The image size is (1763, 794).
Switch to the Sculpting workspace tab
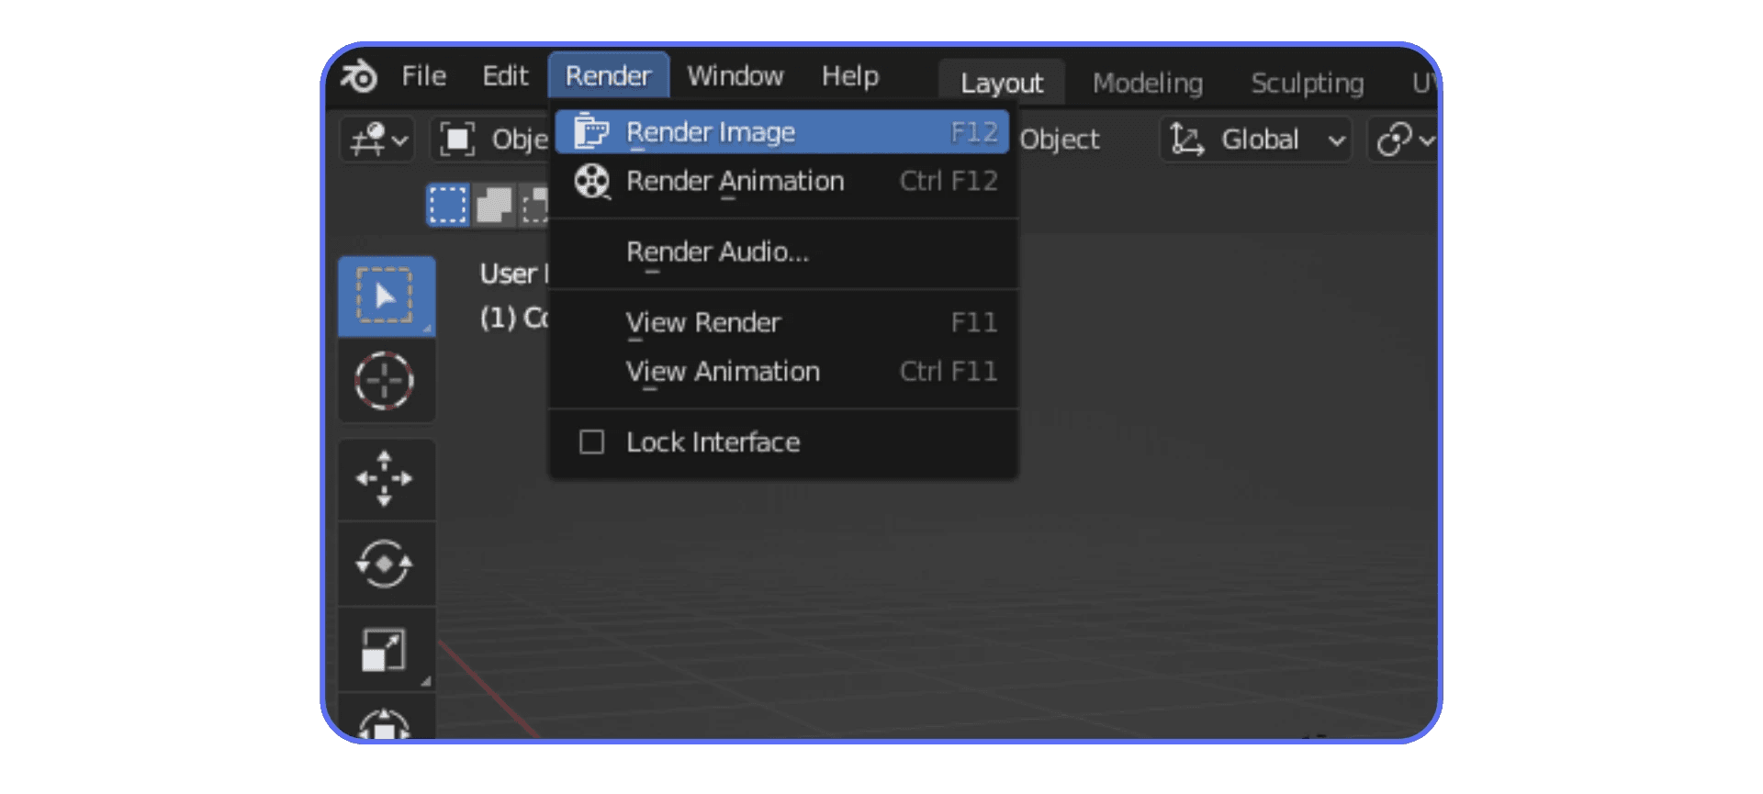point(1308,84)
